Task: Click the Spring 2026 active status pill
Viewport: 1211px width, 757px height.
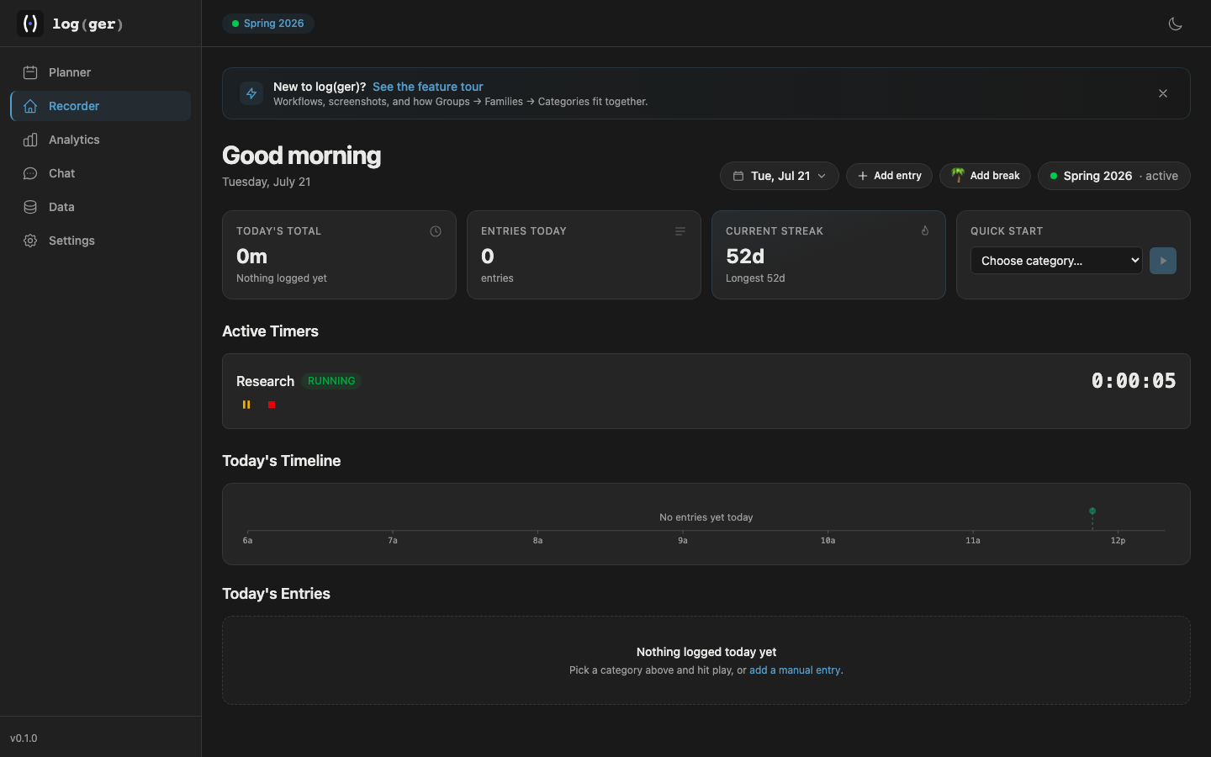Action: point(1114,176)
